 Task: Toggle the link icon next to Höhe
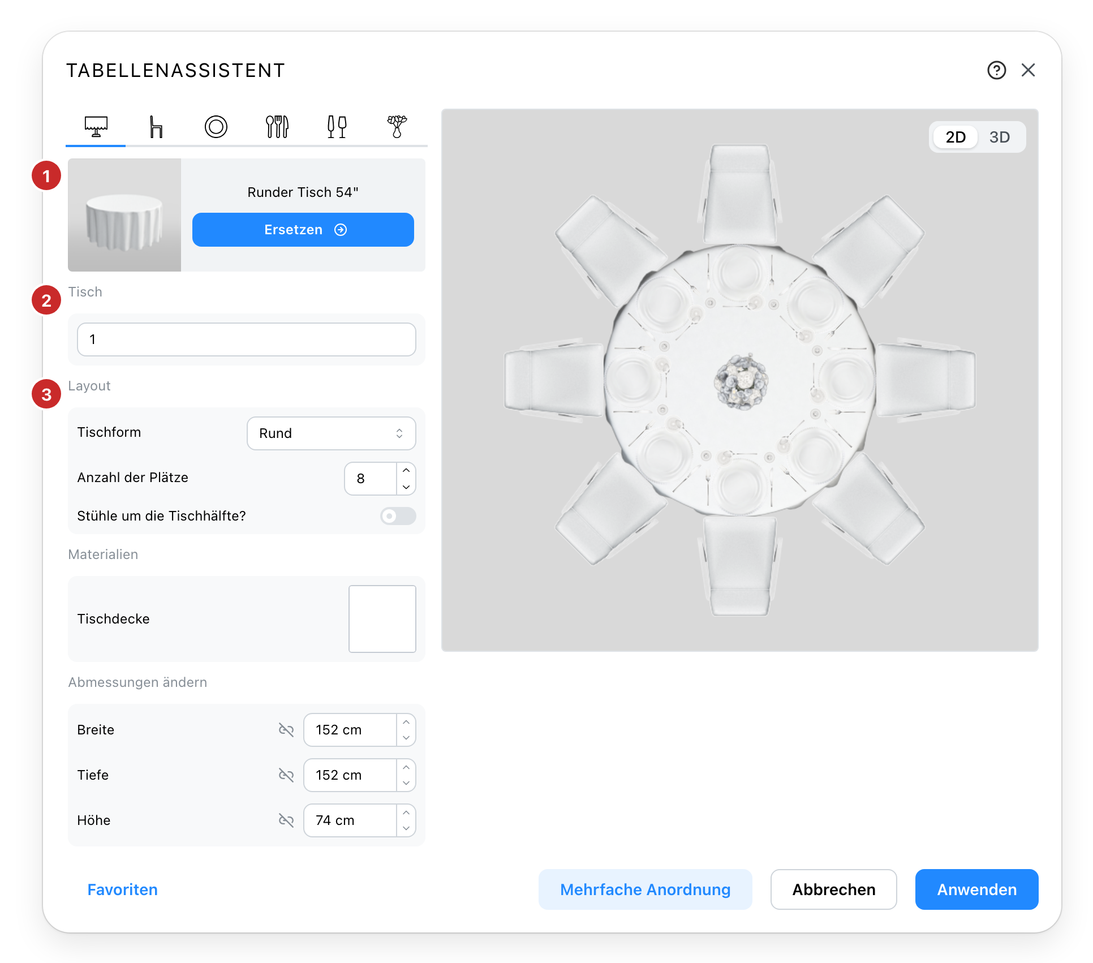point(286,820)
